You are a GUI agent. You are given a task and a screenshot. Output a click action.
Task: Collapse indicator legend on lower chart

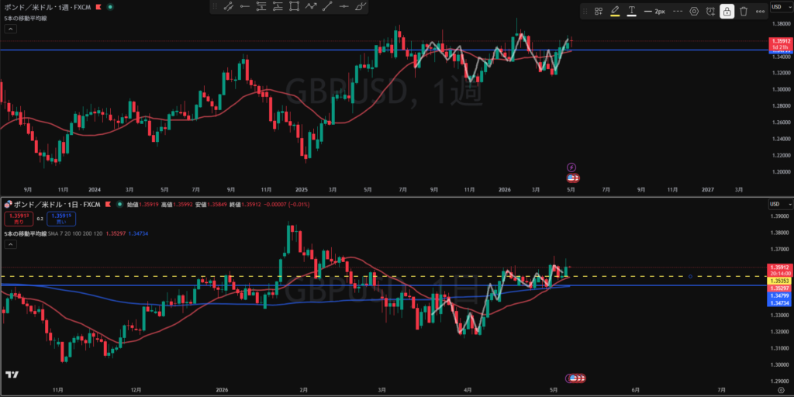(11, 244)
